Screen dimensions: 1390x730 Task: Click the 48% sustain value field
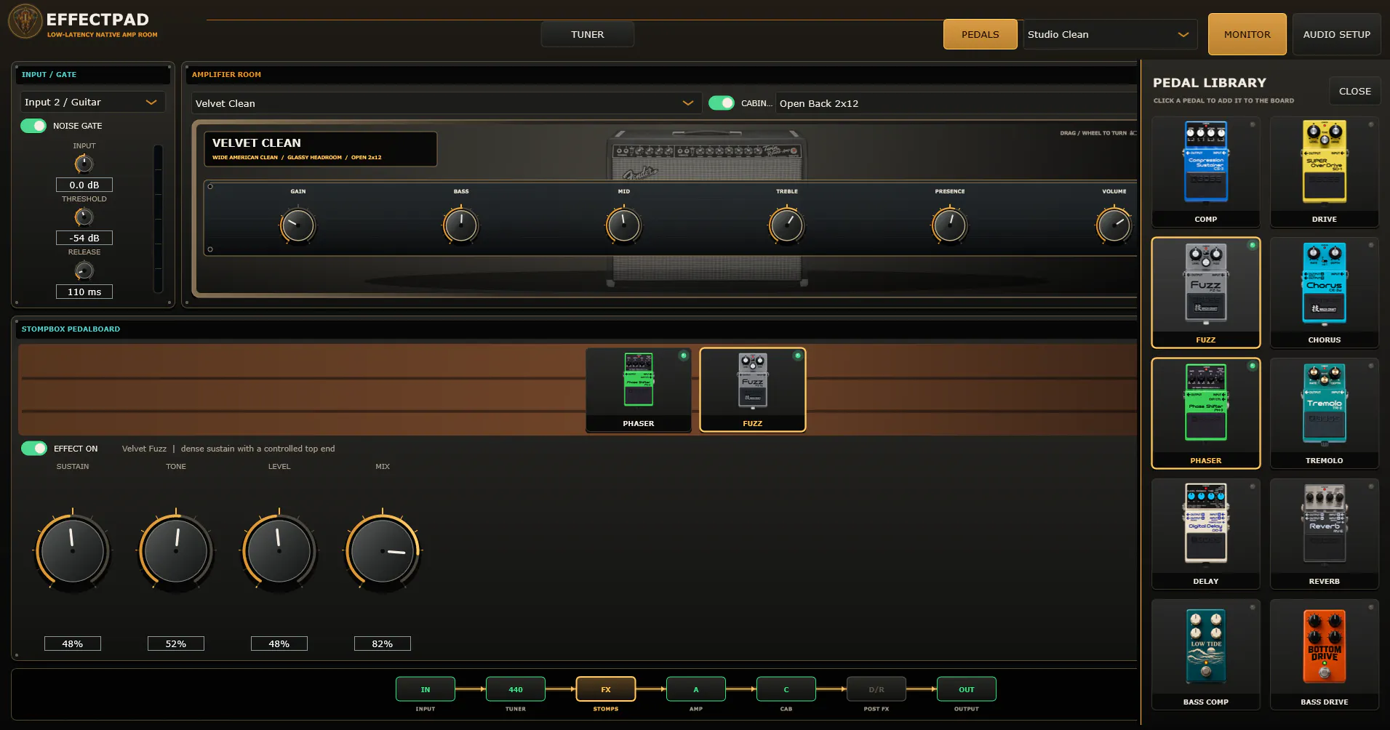click(73, 643)
